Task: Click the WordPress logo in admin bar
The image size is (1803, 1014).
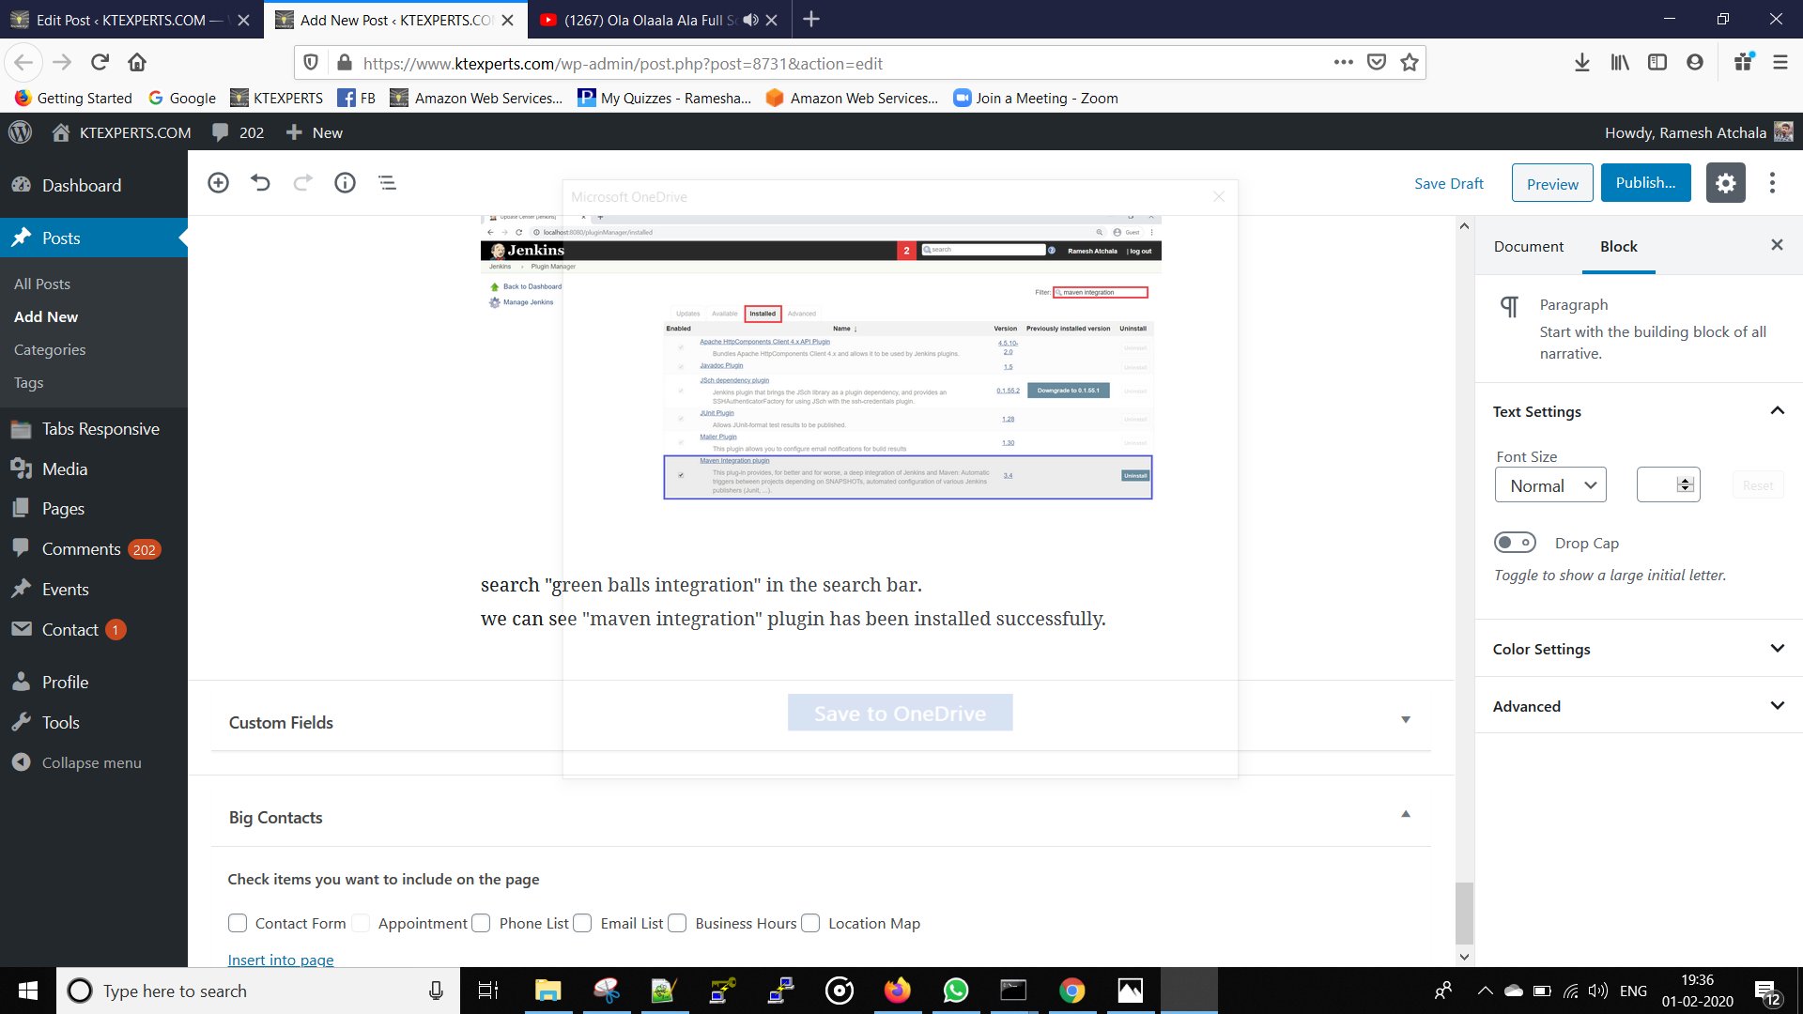Action: click(20, 132)
